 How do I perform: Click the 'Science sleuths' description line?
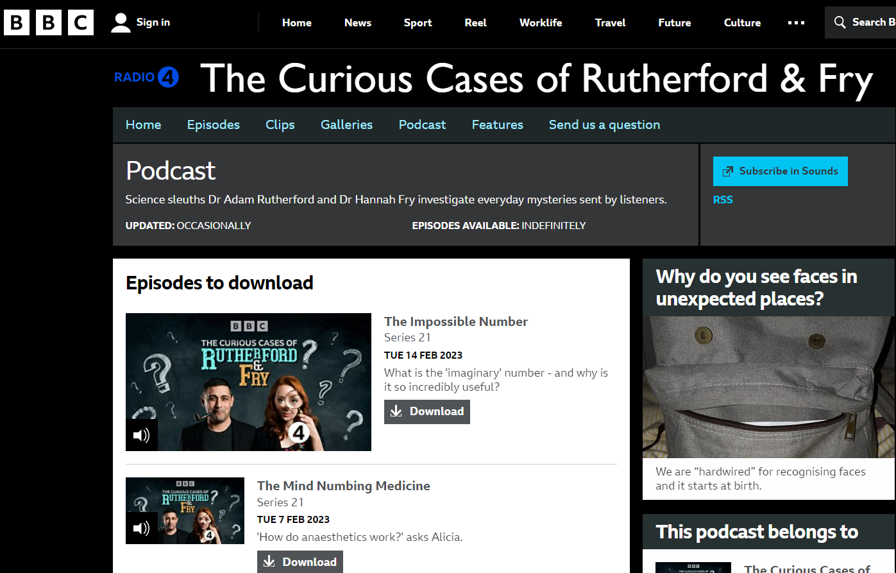click(396, 200)
